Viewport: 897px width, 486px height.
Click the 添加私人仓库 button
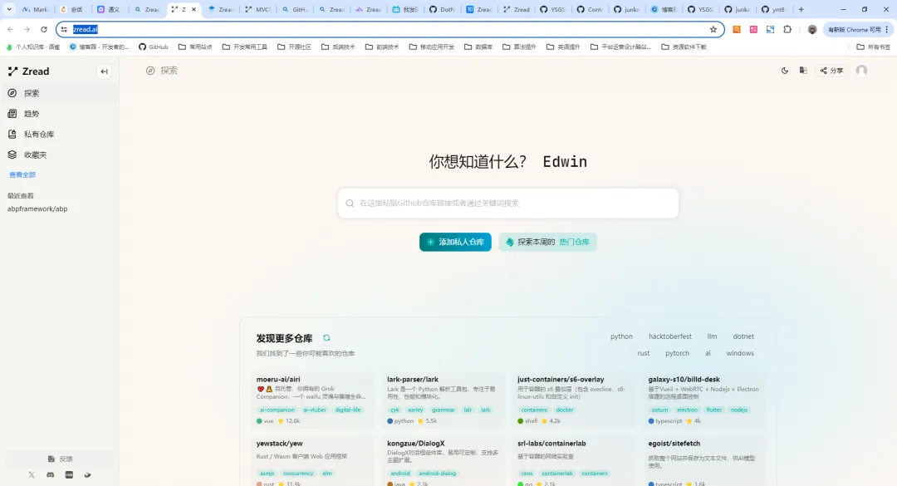[x=455, y=242]
